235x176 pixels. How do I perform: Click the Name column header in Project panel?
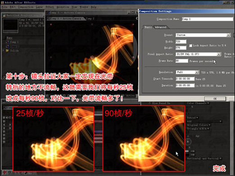click(9, 38)
